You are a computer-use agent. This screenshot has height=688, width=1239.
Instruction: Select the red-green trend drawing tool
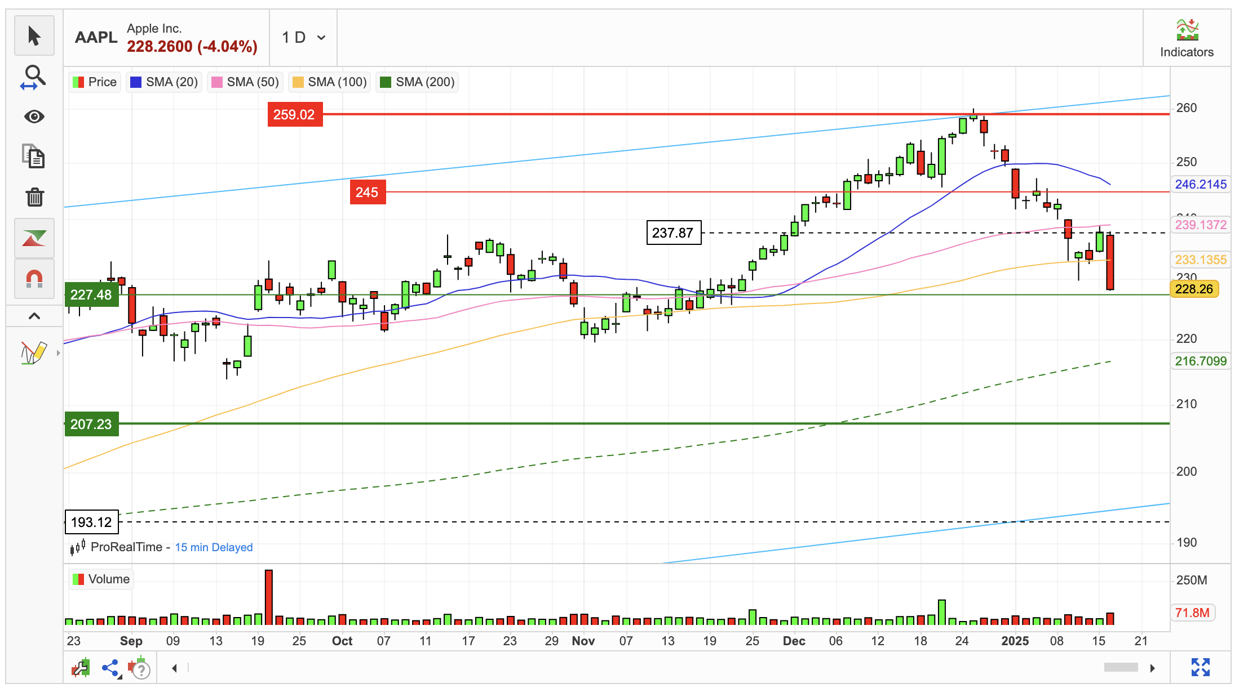click(x=34, y=238)
